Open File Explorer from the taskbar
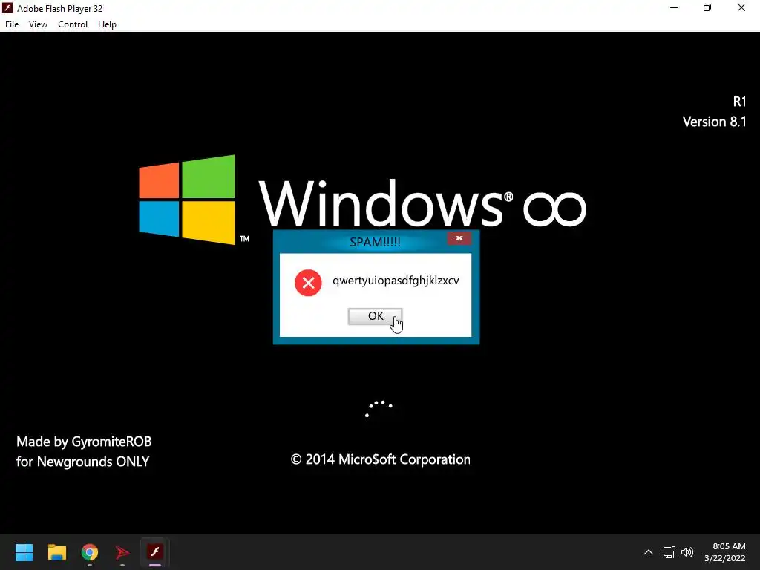760x570 pixels. [56, 552]
